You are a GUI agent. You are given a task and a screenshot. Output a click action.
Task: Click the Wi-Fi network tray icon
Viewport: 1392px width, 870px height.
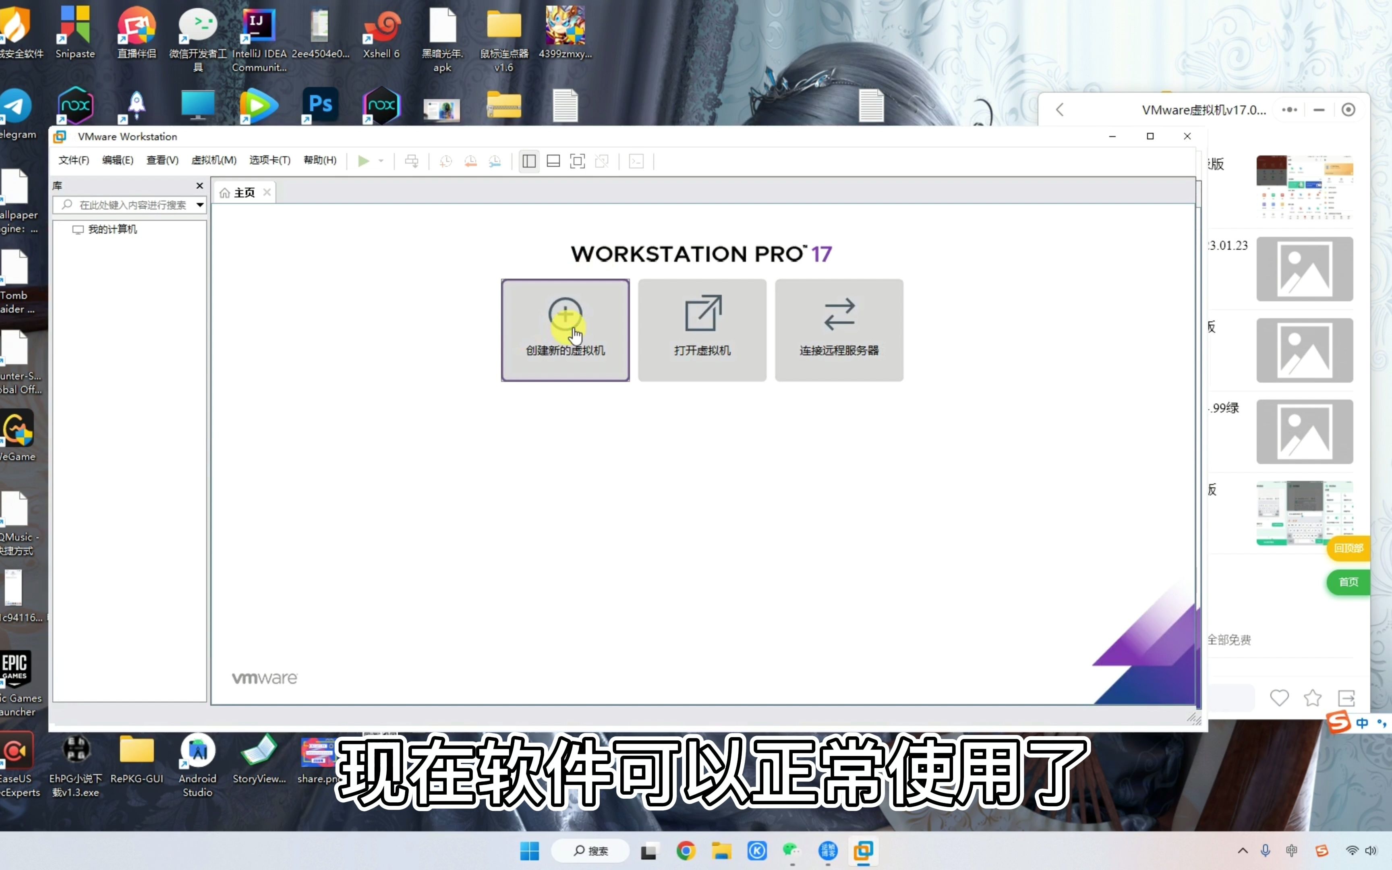pos(1351,851)
